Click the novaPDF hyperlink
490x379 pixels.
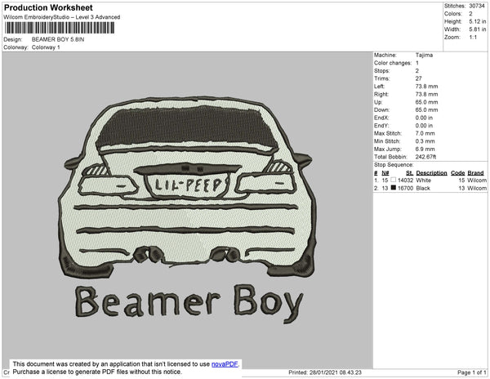[225, 364]
